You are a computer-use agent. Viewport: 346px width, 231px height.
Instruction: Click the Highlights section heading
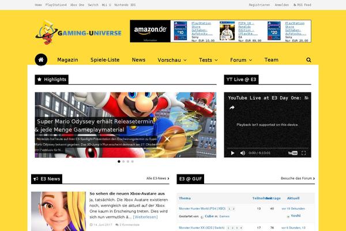tap(52, 80)
